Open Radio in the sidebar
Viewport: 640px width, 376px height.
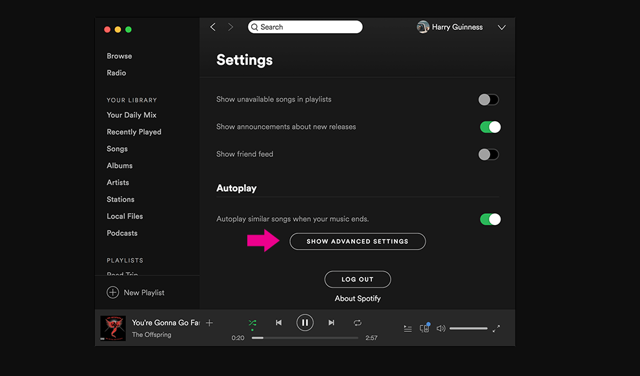(116, 73)
